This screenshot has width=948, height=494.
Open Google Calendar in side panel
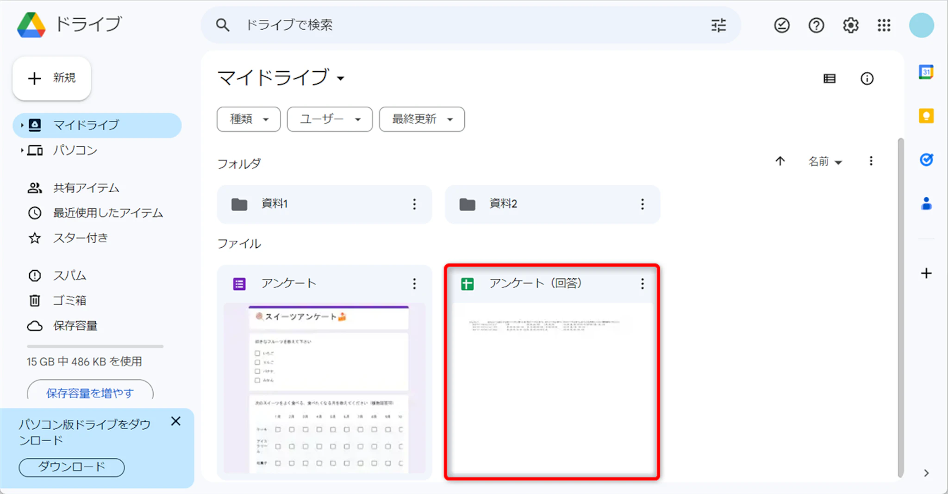(926, 72)
